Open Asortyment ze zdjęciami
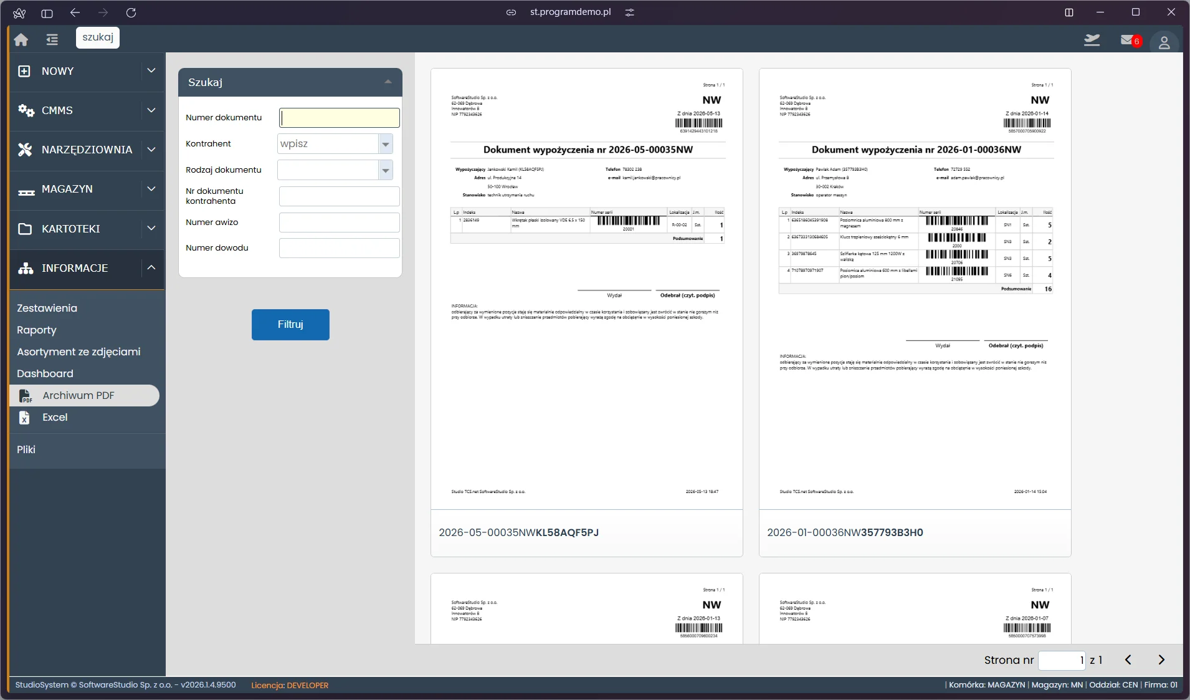 79,352
